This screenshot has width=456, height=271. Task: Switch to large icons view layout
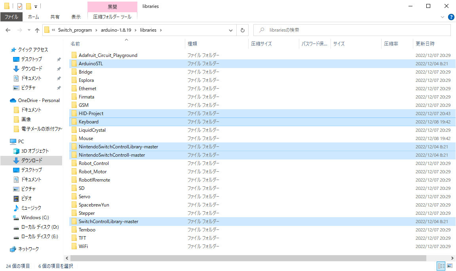pyautogui.click(x=450, y=266)
